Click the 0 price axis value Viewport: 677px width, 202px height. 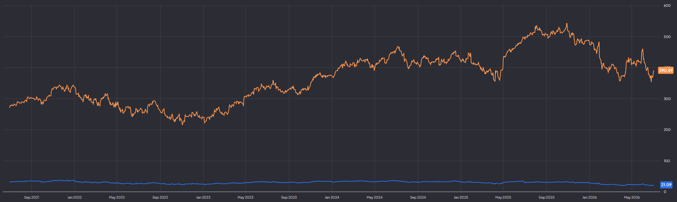point(665,192)
